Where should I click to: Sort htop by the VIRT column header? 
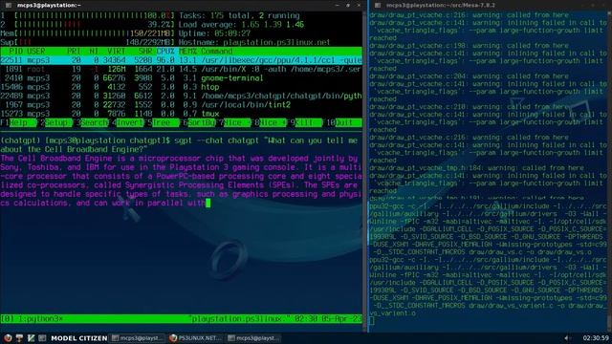click(x=117, y=52)
